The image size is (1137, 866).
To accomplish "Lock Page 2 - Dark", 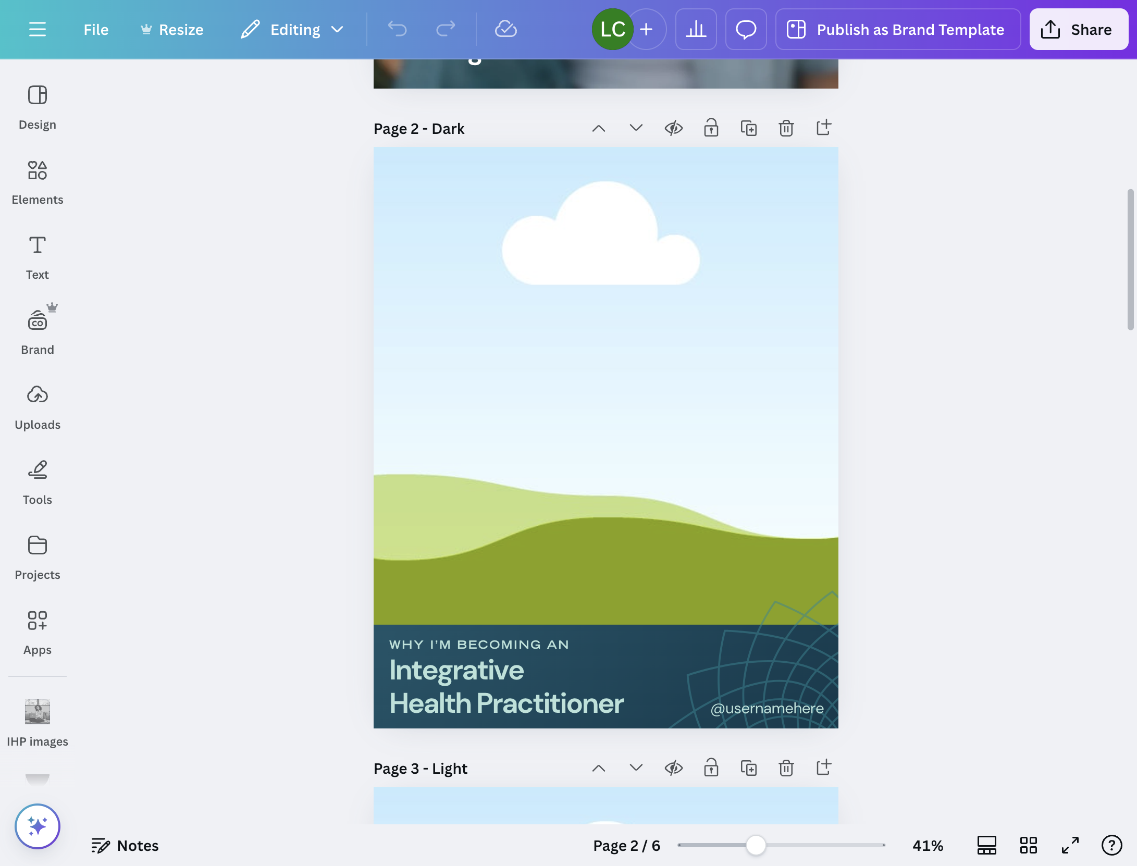I will click(x=711, y=128).
